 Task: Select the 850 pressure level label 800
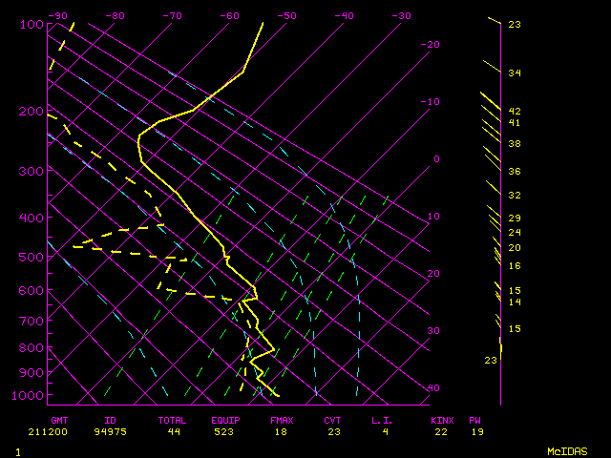pos(31,347)
